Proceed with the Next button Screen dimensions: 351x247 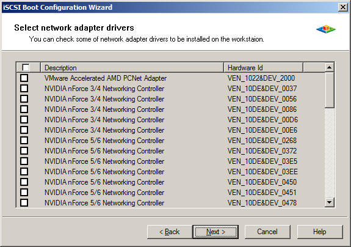click(215, 232)
